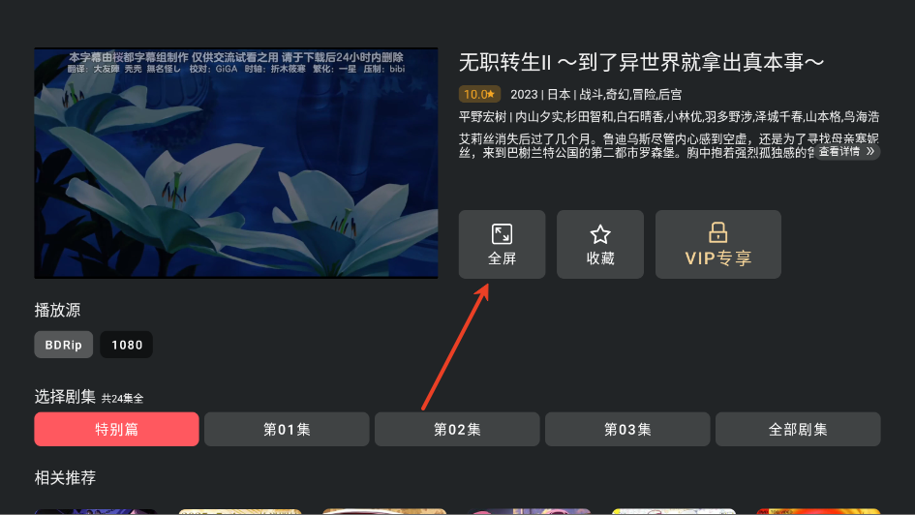
Task: Open the last recommended thumbnail at right
Action: pos(818,511)
